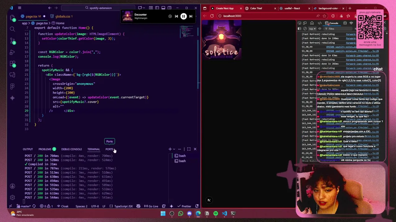This screenshot has height=222, width=396.
Task: Toggle Cloak in the status bar
Action: (x=63, y=206)
